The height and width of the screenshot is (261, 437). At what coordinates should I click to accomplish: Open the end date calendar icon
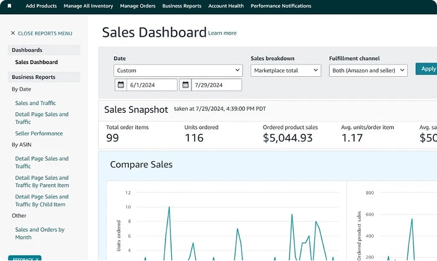tap(185, 85)
